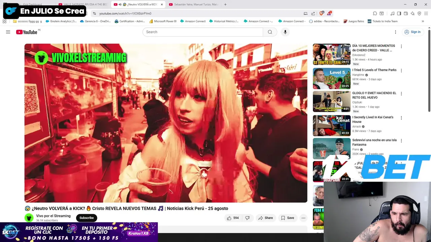Open the YouTube guide hamburger menu
Viewport: 431px width, 242px height.
(8, 32)
